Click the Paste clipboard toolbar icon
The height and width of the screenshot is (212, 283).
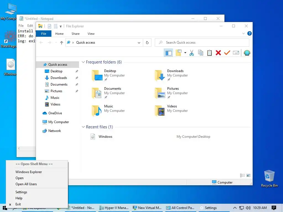(209, 53)
